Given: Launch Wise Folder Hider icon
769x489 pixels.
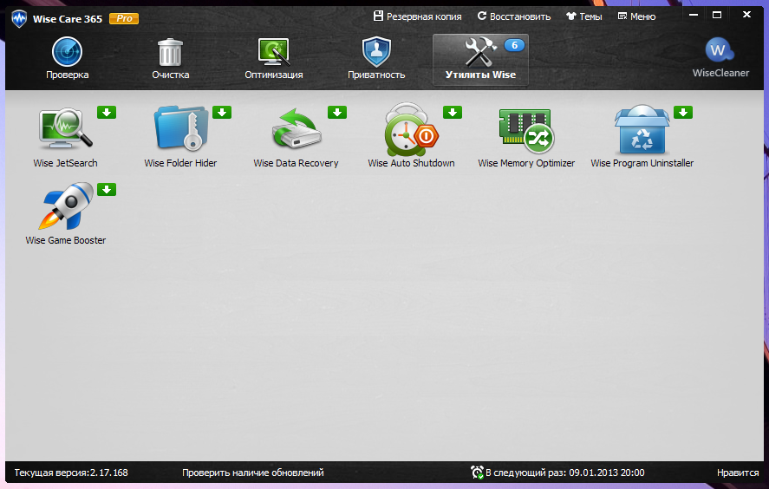Looking at the screenshot, I should [x=181, y=128].
